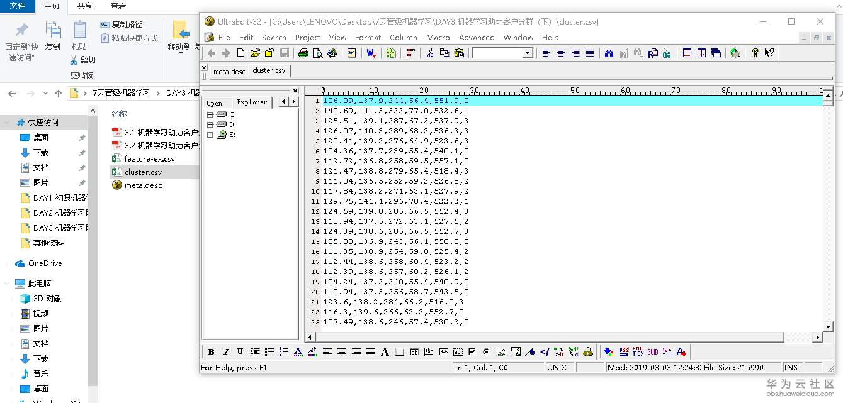Click the Help question mark icon
Screen dimensions: 843x403
755,53
